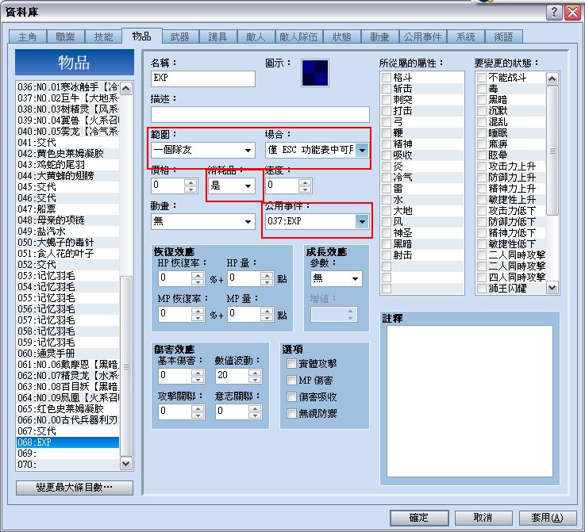Expand the 場合 dropdown
Image resolution: width=585 pixels, height=532 pixels.
pos(318,150)
